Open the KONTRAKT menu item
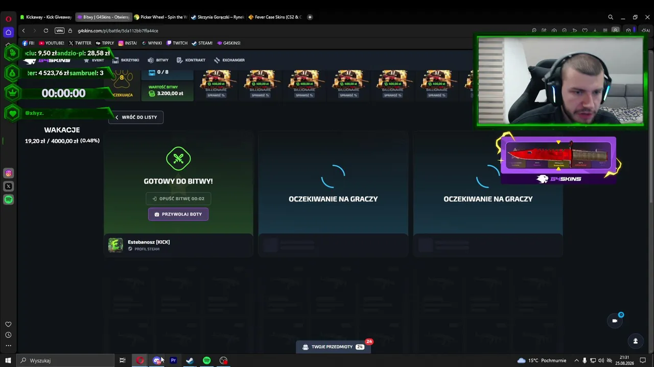 pos(191,60)
